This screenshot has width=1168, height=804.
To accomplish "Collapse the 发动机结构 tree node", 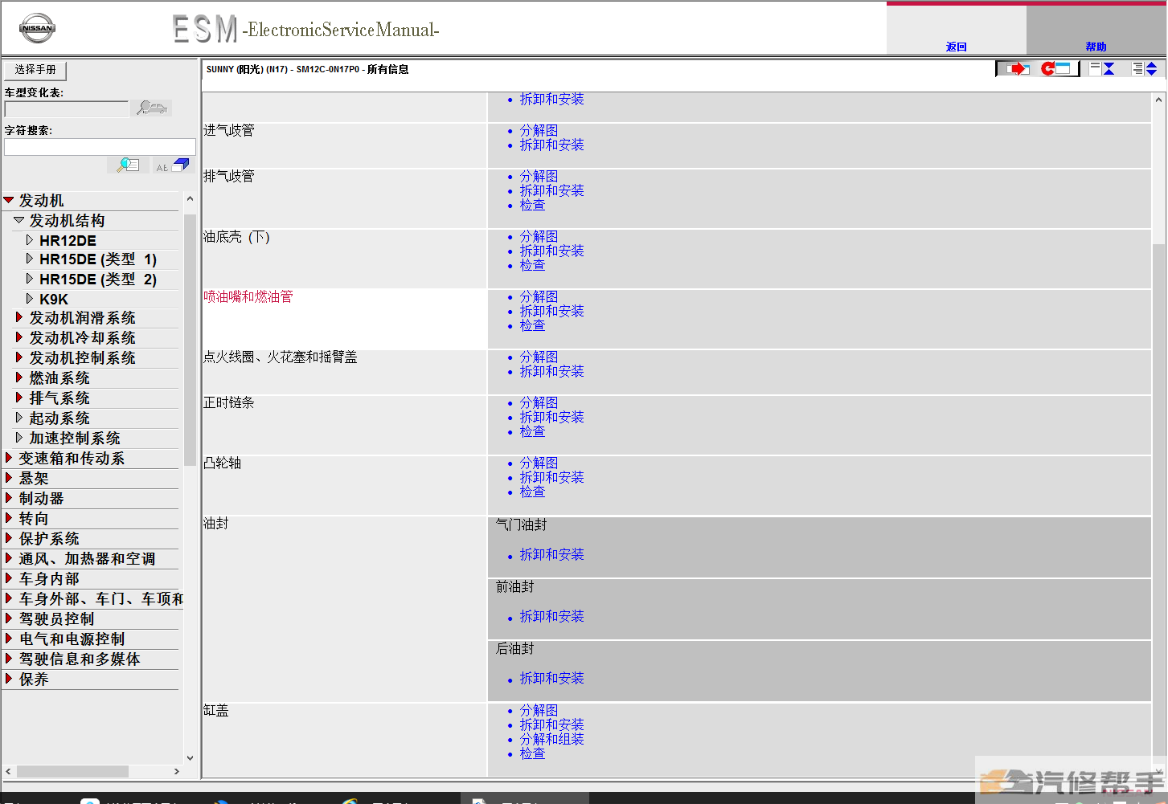I will (x=19, y=220).
